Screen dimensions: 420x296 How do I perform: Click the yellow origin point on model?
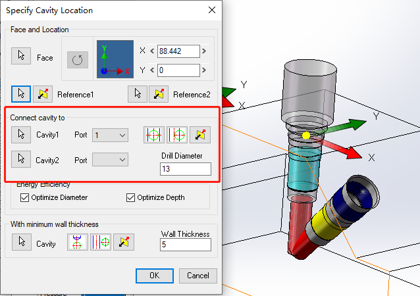point(306,136)
